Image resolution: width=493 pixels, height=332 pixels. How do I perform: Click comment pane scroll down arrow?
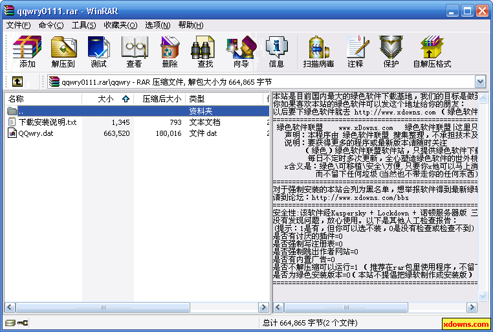483,296
